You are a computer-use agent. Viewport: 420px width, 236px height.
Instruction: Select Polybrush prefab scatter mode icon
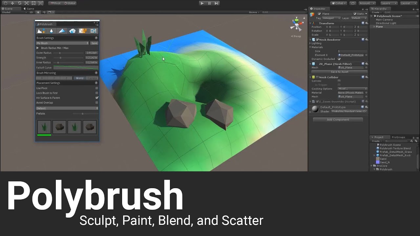pyautogui.click(x=73, y=31)
